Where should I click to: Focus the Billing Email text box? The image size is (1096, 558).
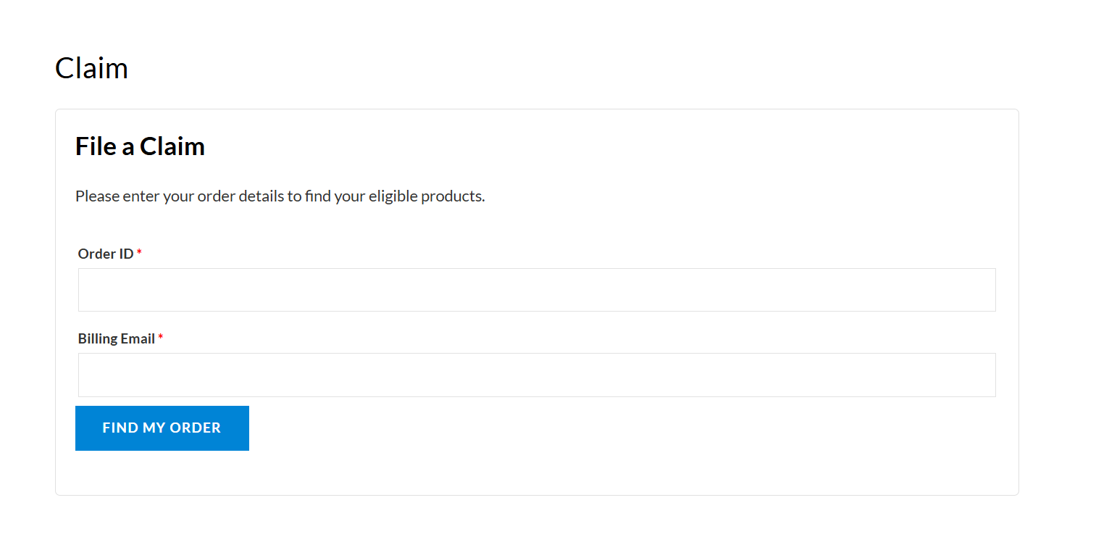click(537, 375)
